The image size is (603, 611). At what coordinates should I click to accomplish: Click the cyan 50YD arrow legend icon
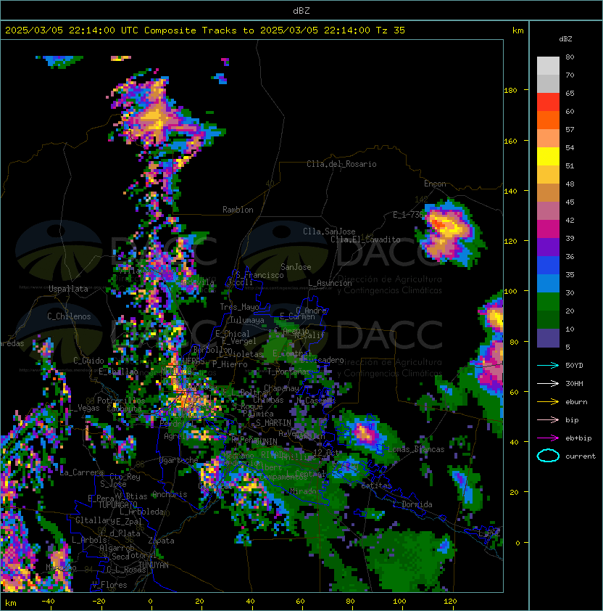pyautogui.click(x=548, y=365)
